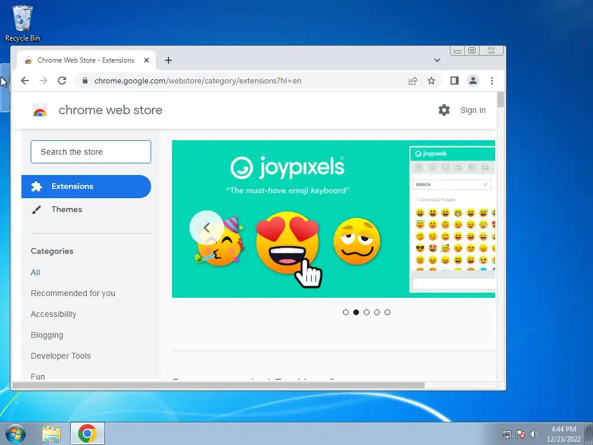Click the Chrome Web Store - Extensions tab

(86, 60)
